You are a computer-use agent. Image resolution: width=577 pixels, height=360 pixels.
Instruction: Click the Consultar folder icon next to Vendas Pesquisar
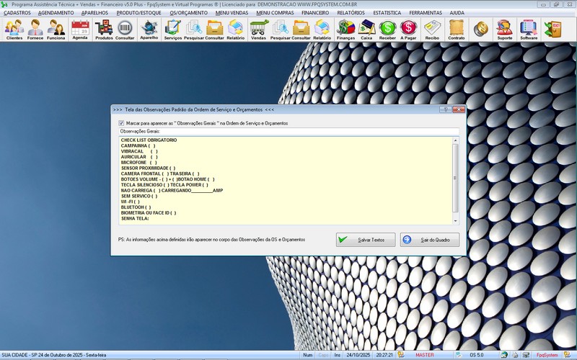point(301,30)
